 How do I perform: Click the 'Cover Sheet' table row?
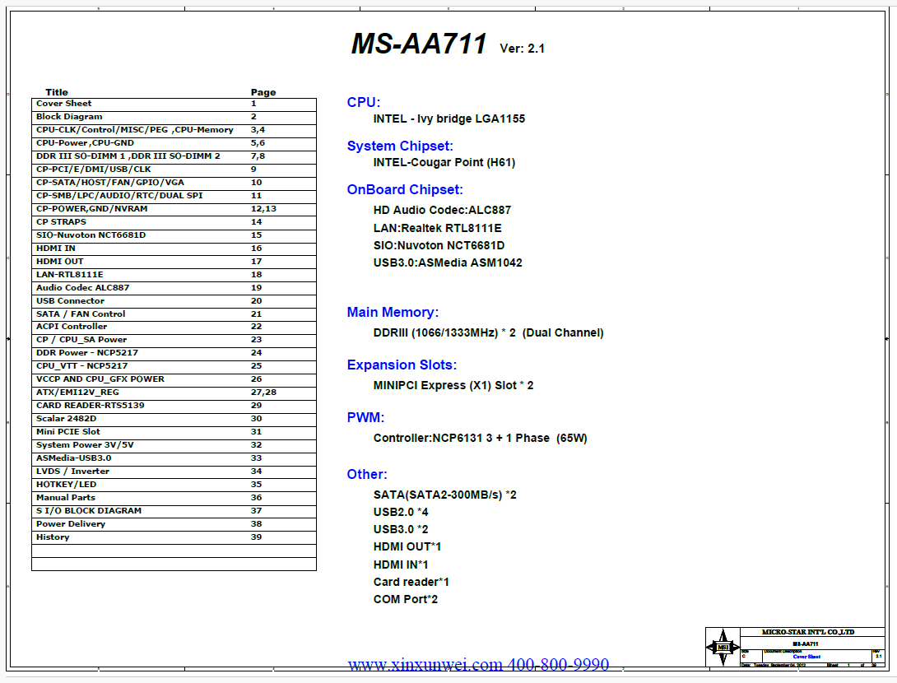pos(174,105)
